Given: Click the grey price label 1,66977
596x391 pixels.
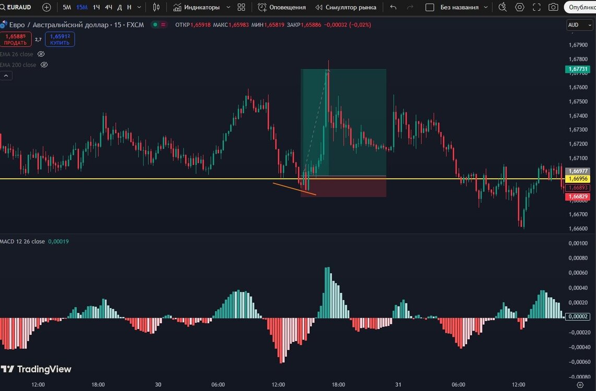Looking at the screenshot, I should 578,171.
